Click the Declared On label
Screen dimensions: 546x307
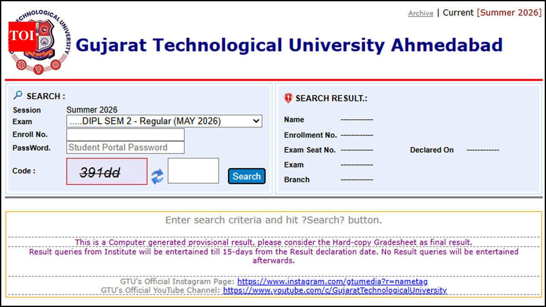[432, 150]
